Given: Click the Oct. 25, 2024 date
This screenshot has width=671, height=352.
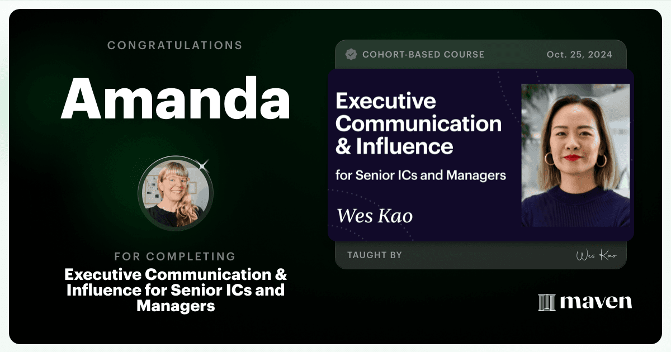Looking at the screenshot, I should pyautogui.click(x=579, y=55).
